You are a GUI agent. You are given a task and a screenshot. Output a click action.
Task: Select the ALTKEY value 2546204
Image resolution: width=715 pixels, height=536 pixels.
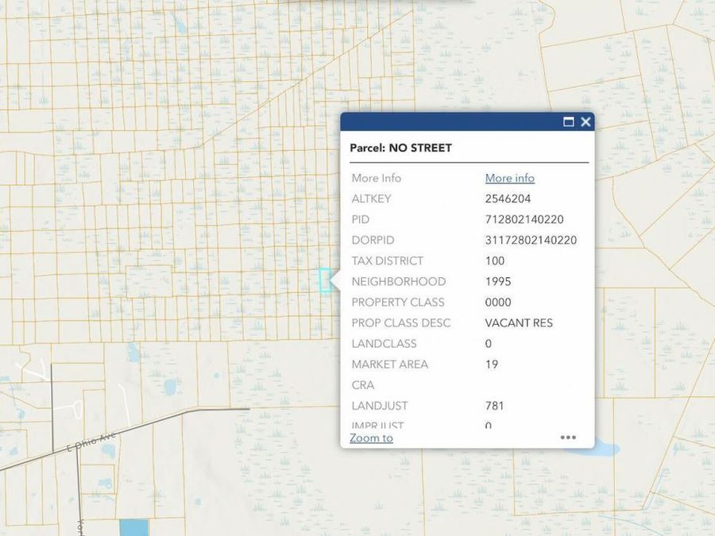click(508, 199)
